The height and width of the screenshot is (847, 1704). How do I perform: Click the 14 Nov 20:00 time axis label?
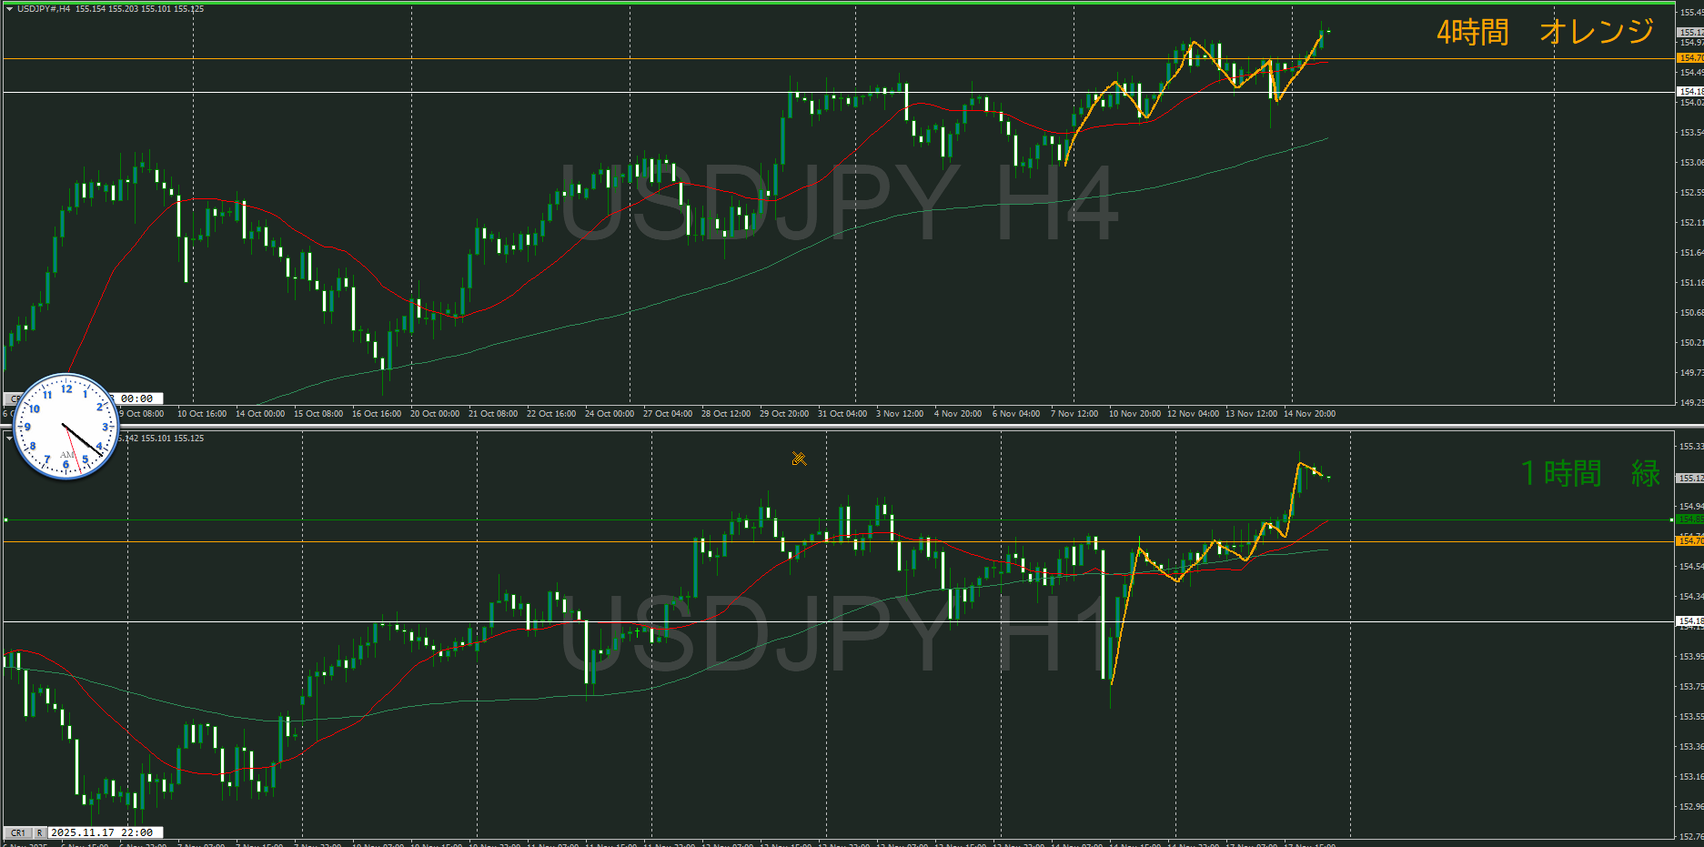tap(1308, 414)
